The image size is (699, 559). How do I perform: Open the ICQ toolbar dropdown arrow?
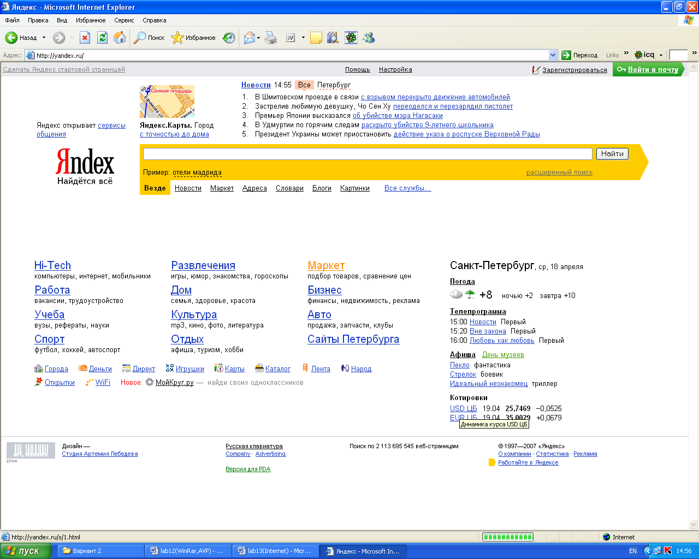[661, 55]
